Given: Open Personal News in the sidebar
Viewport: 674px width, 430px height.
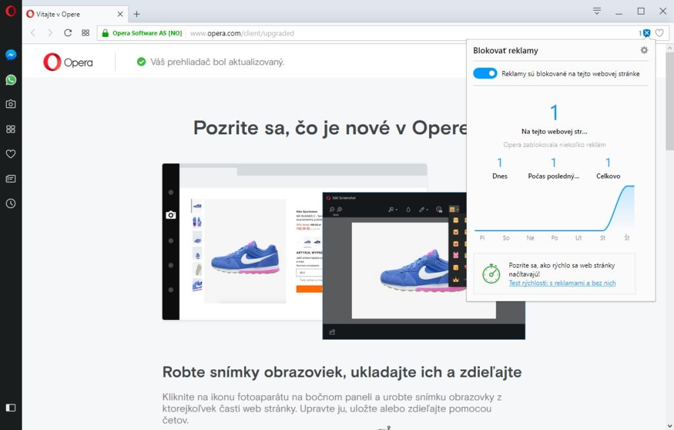Looking at the screenshot, I should coord(11,178).
